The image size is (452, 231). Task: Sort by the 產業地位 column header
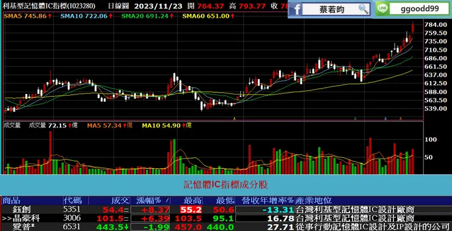[x=313, y=201]
